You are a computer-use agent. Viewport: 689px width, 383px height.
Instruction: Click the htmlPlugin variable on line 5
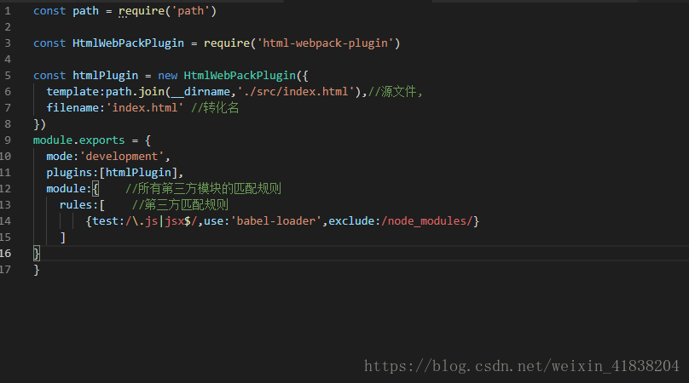click(106, 76)
